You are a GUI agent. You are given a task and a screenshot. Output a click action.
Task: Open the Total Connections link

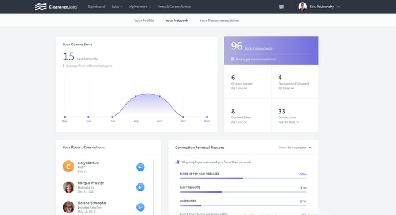[258, 48]
